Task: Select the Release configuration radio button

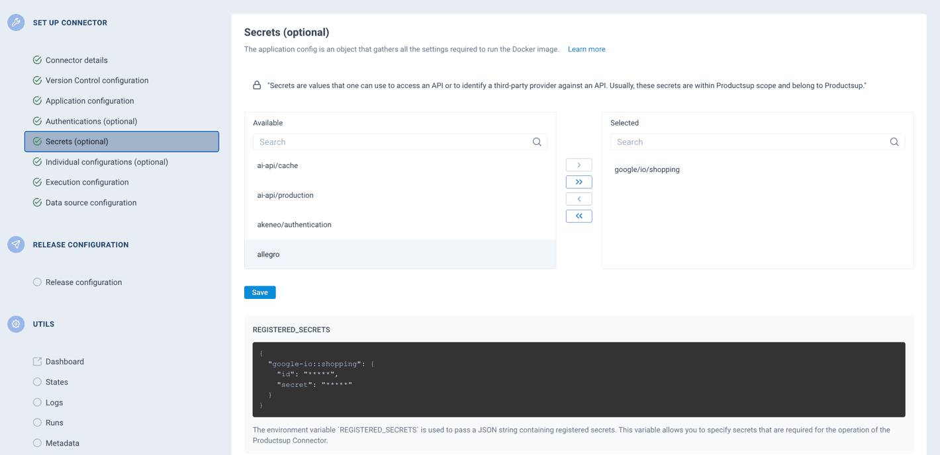Action: tap(37, 282)
